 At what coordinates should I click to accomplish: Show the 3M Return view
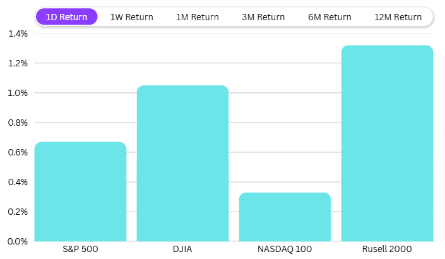pos(263,17)
